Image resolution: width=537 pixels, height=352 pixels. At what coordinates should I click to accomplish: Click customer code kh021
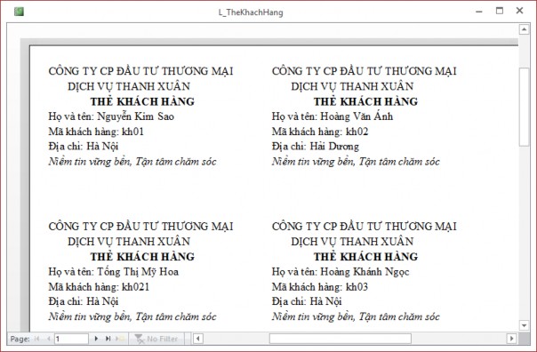tap(136, 286)
